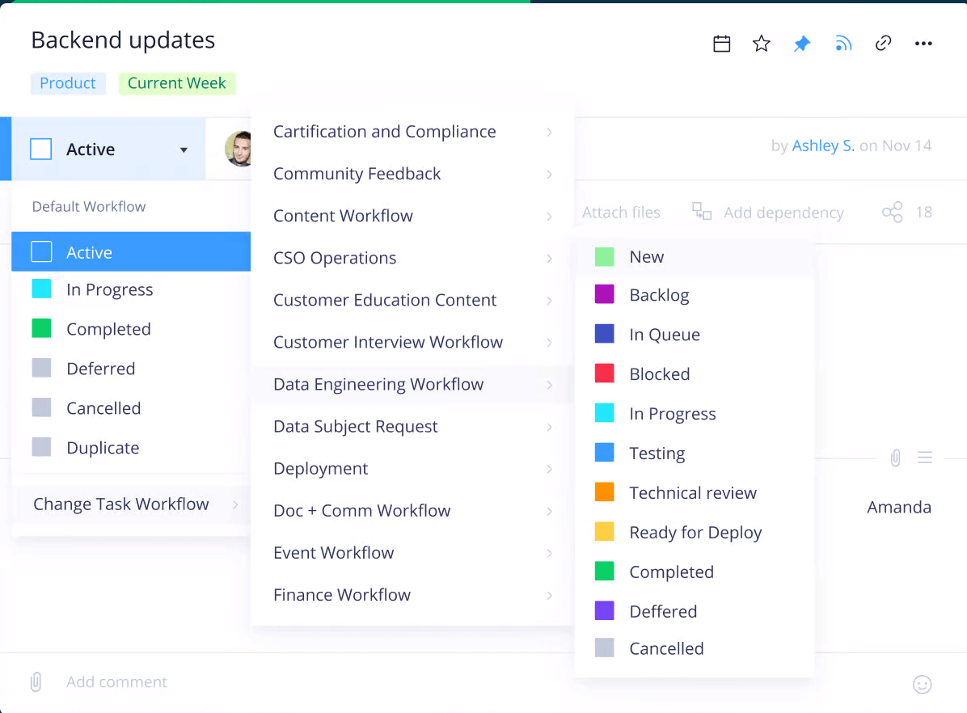Check the Active status checkbox in header

point(40,150)
